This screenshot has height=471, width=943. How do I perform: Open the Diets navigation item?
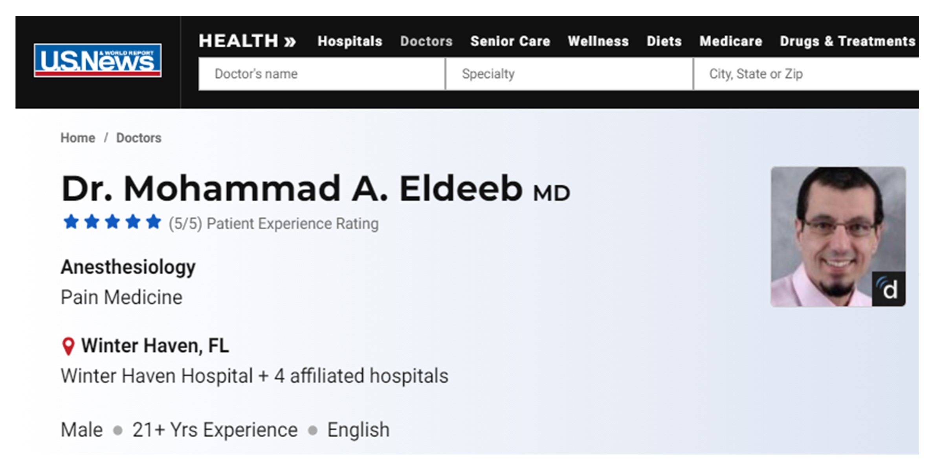click(x=664, y=41)
